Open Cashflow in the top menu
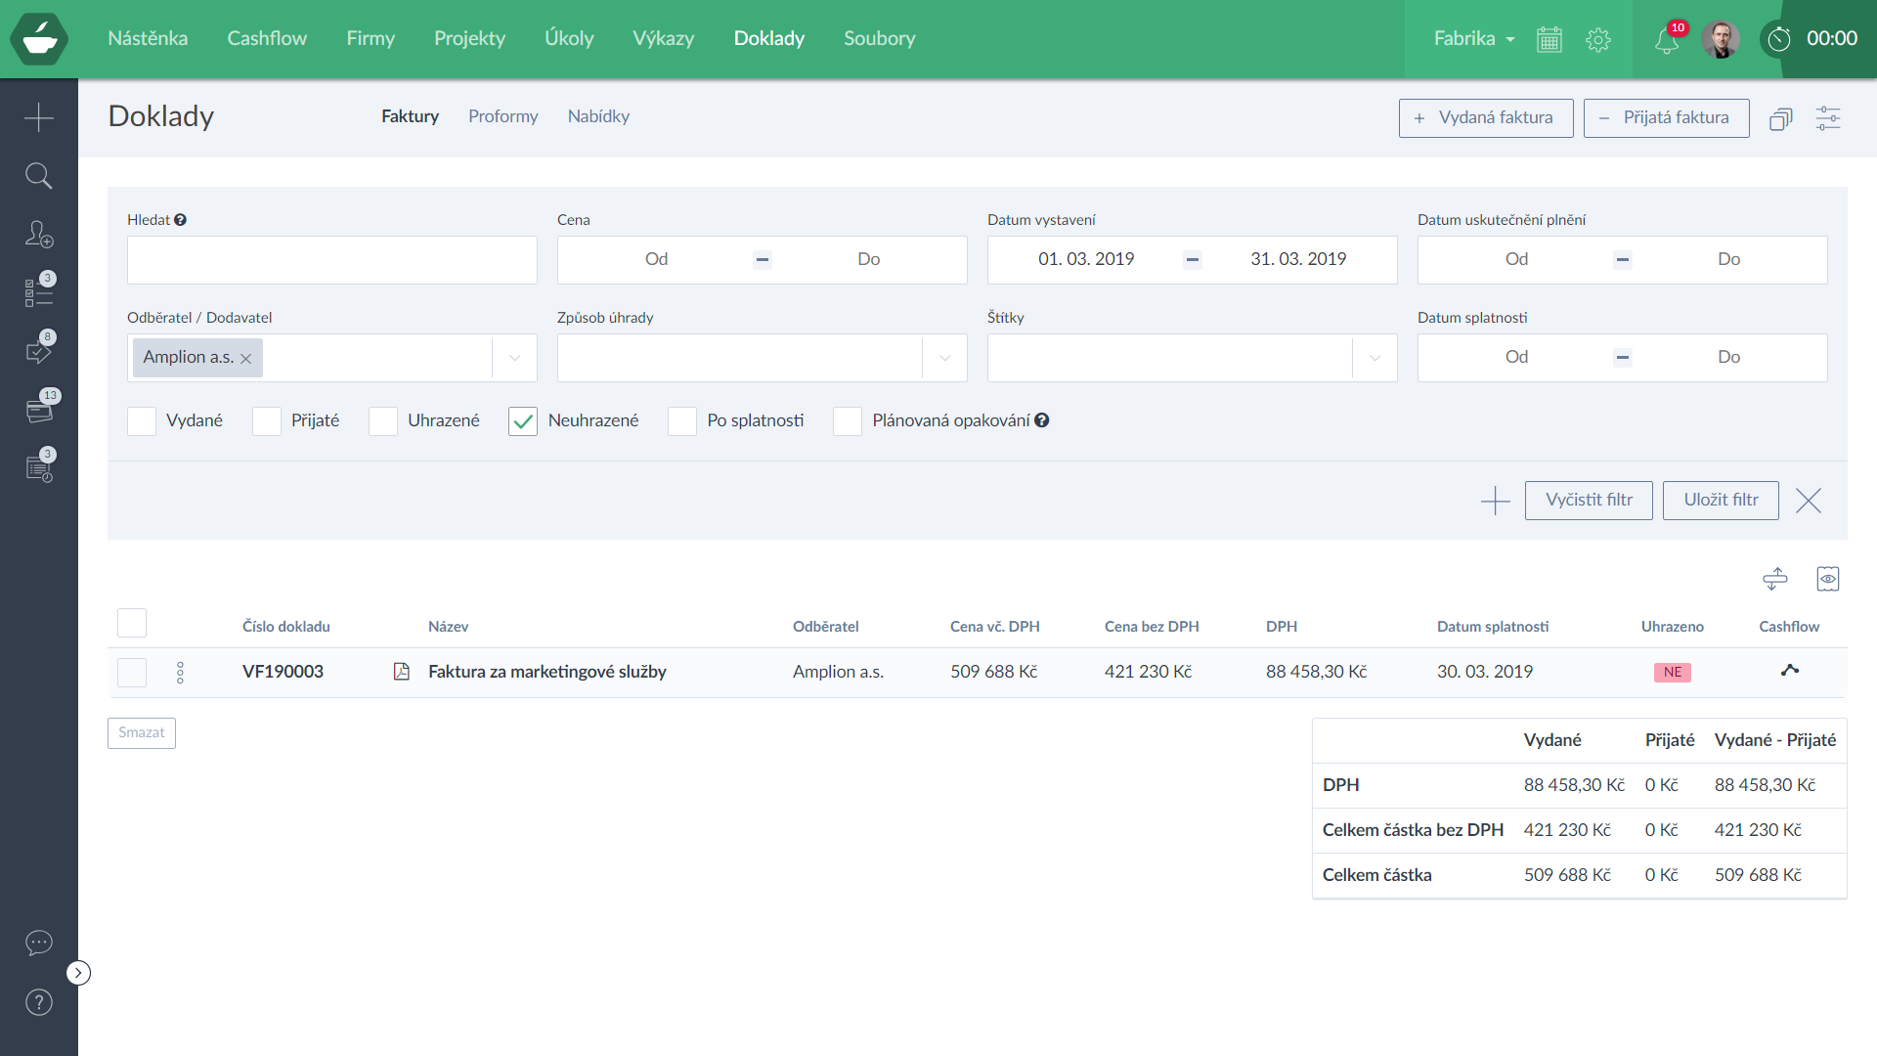The image size is (1877, 1056). pyautogui.click(x=267, y=38)
